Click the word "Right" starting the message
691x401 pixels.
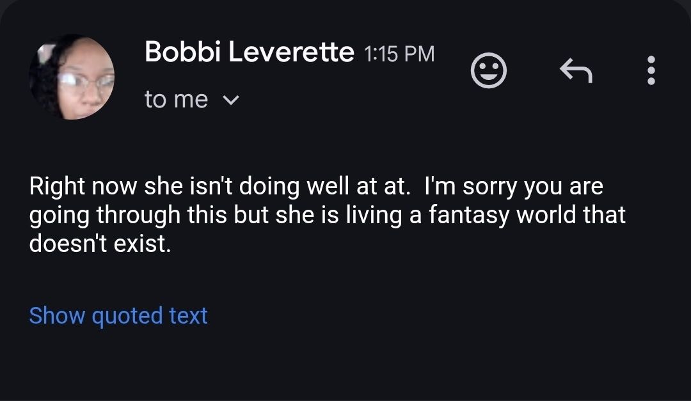pos(57,186)
